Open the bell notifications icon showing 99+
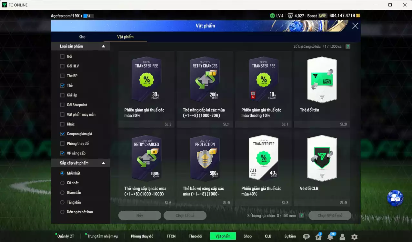Screen dimensions: 412x242 (330, 236)
